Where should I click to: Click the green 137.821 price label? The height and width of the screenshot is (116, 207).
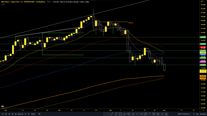pyautogui.click(x=203, y=65)
